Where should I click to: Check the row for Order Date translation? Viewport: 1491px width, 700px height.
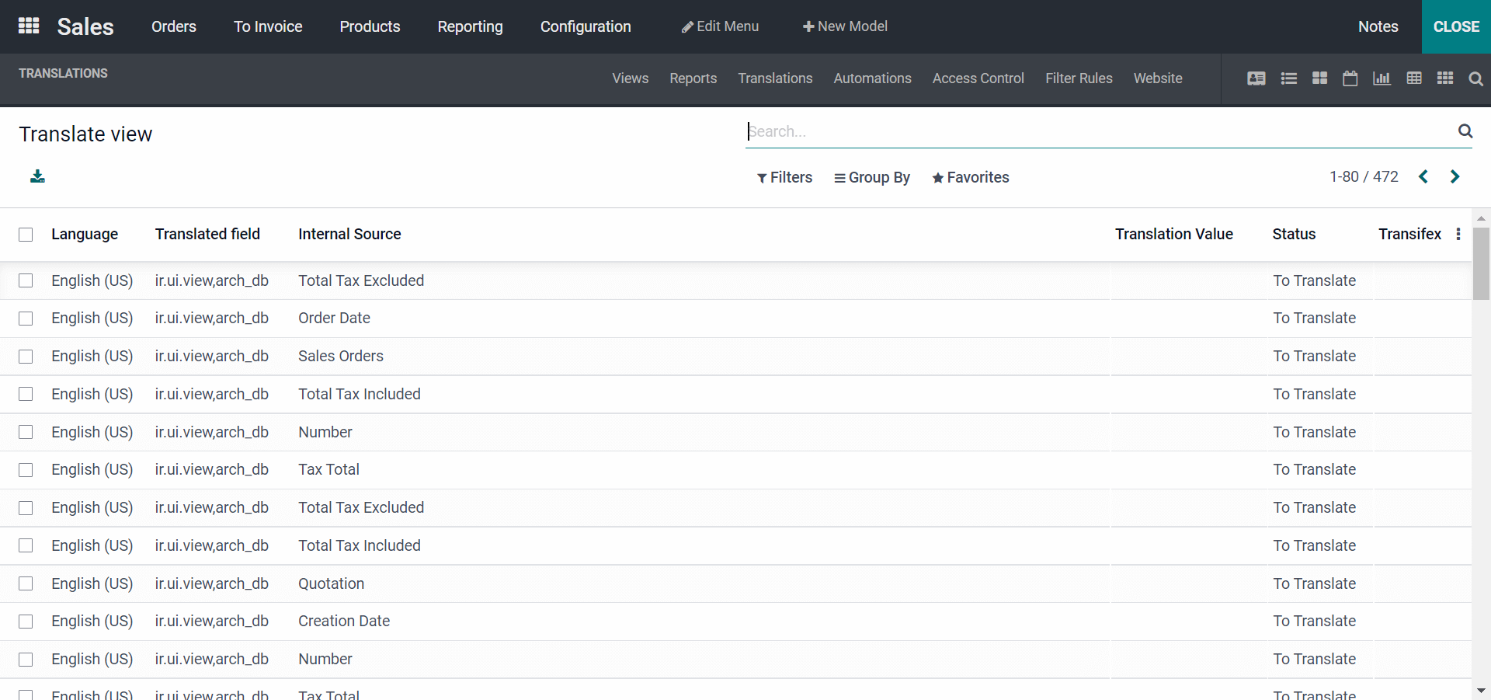tap(26, 319)
